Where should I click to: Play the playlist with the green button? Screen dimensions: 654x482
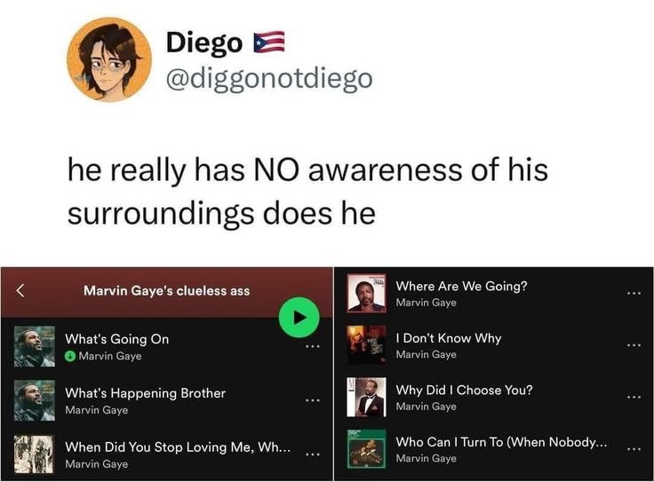299,318
